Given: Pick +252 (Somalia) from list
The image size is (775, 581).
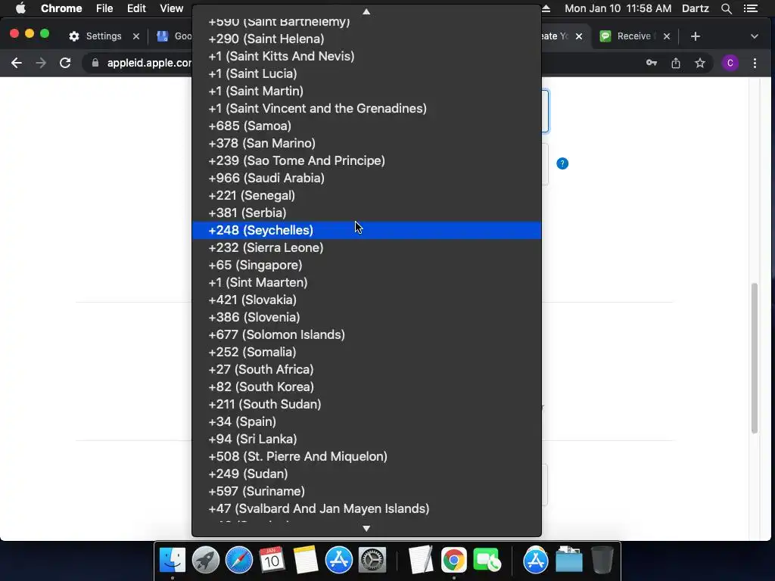Looking at the screenshot, I should click(366, 352).
